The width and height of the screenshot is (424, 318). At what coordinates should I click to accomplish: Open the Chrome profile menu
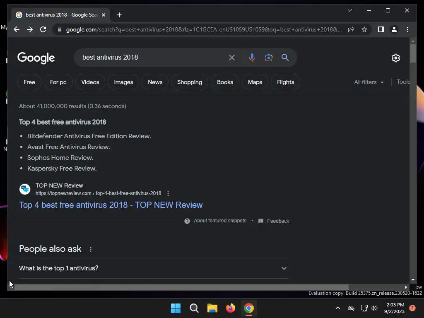394,29
